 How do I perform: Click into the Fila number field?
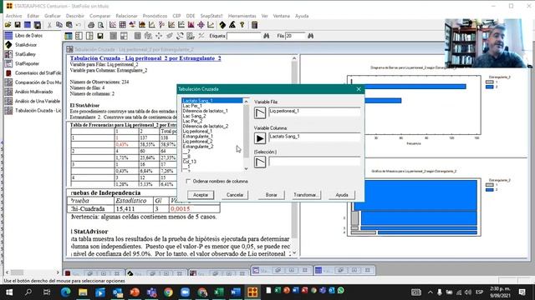295,36
